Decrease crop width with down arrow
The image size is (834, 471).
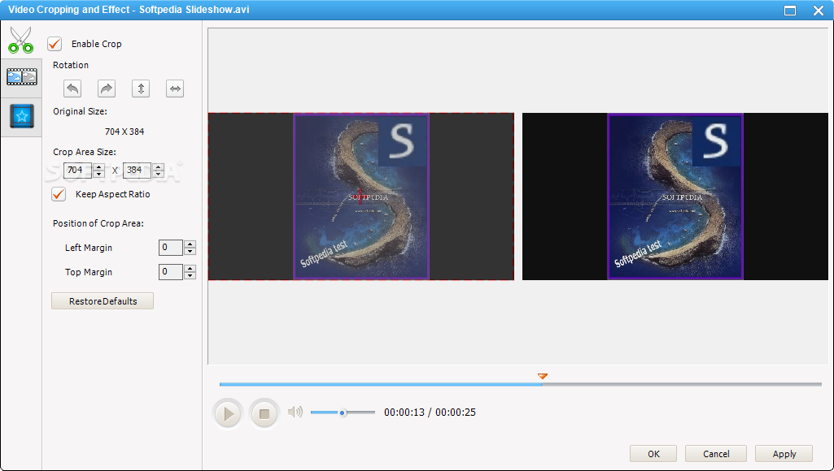pos(98,174)
